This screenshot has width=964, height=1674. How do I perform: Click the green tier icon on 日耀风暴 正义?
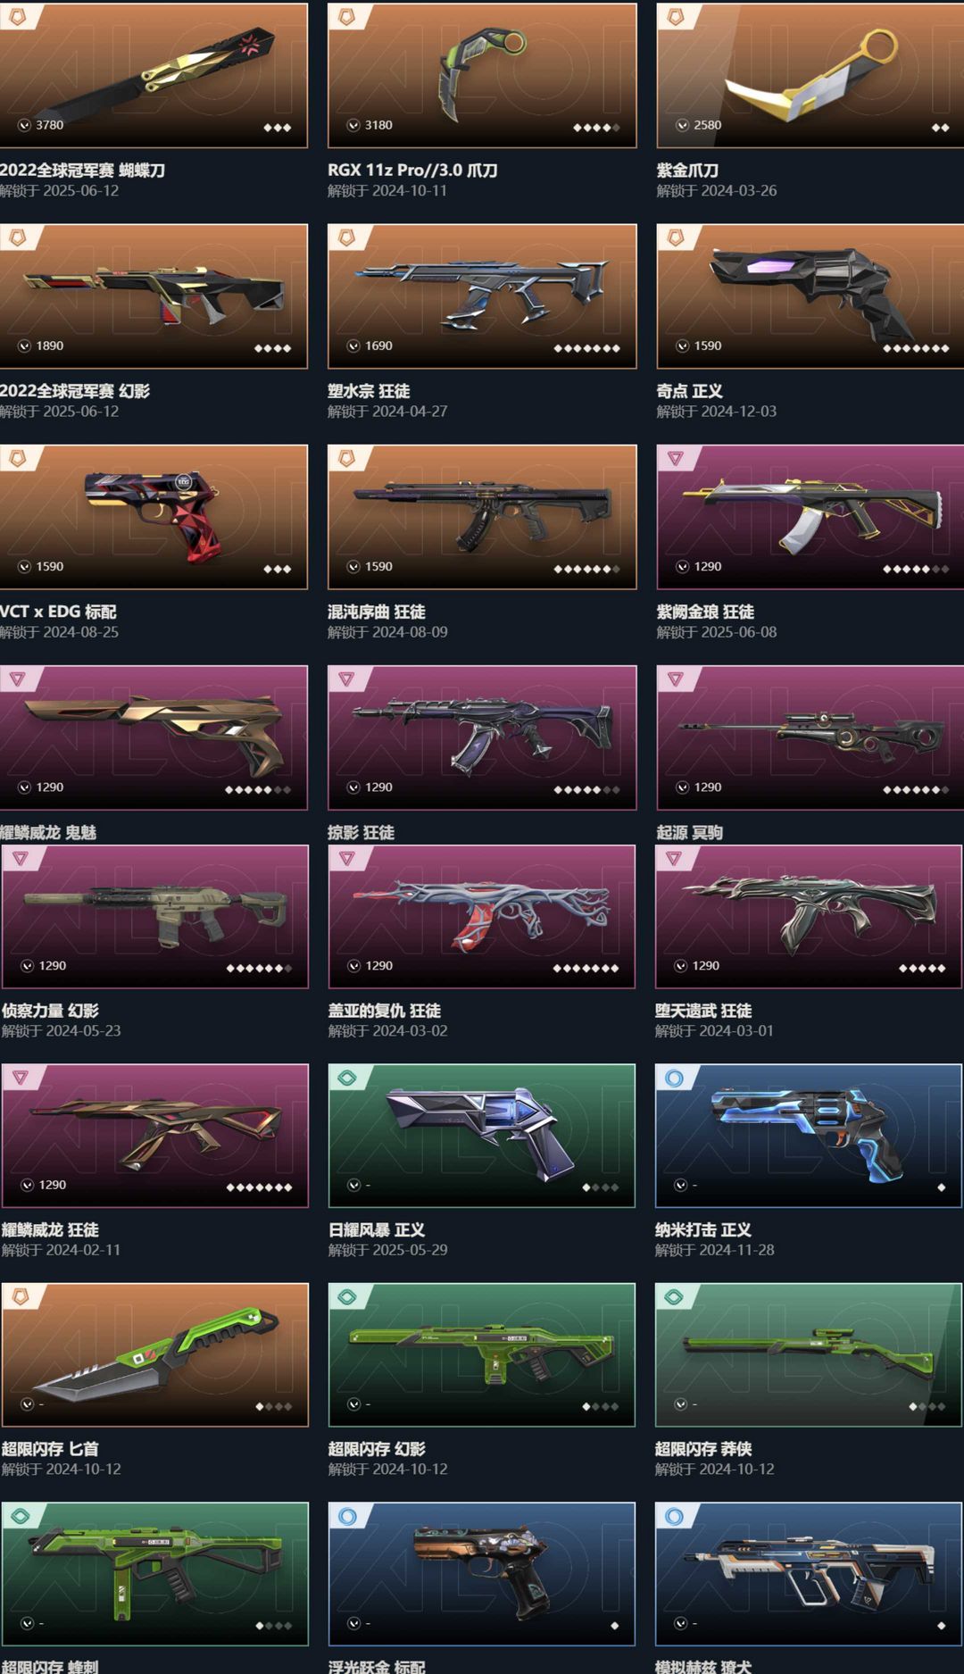pyautogui.click(x=347, y=1078)
